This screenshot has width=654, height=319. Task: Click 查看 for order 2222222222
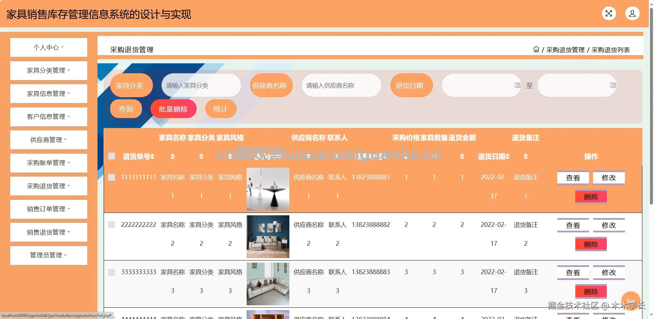(x=573, y=225)
